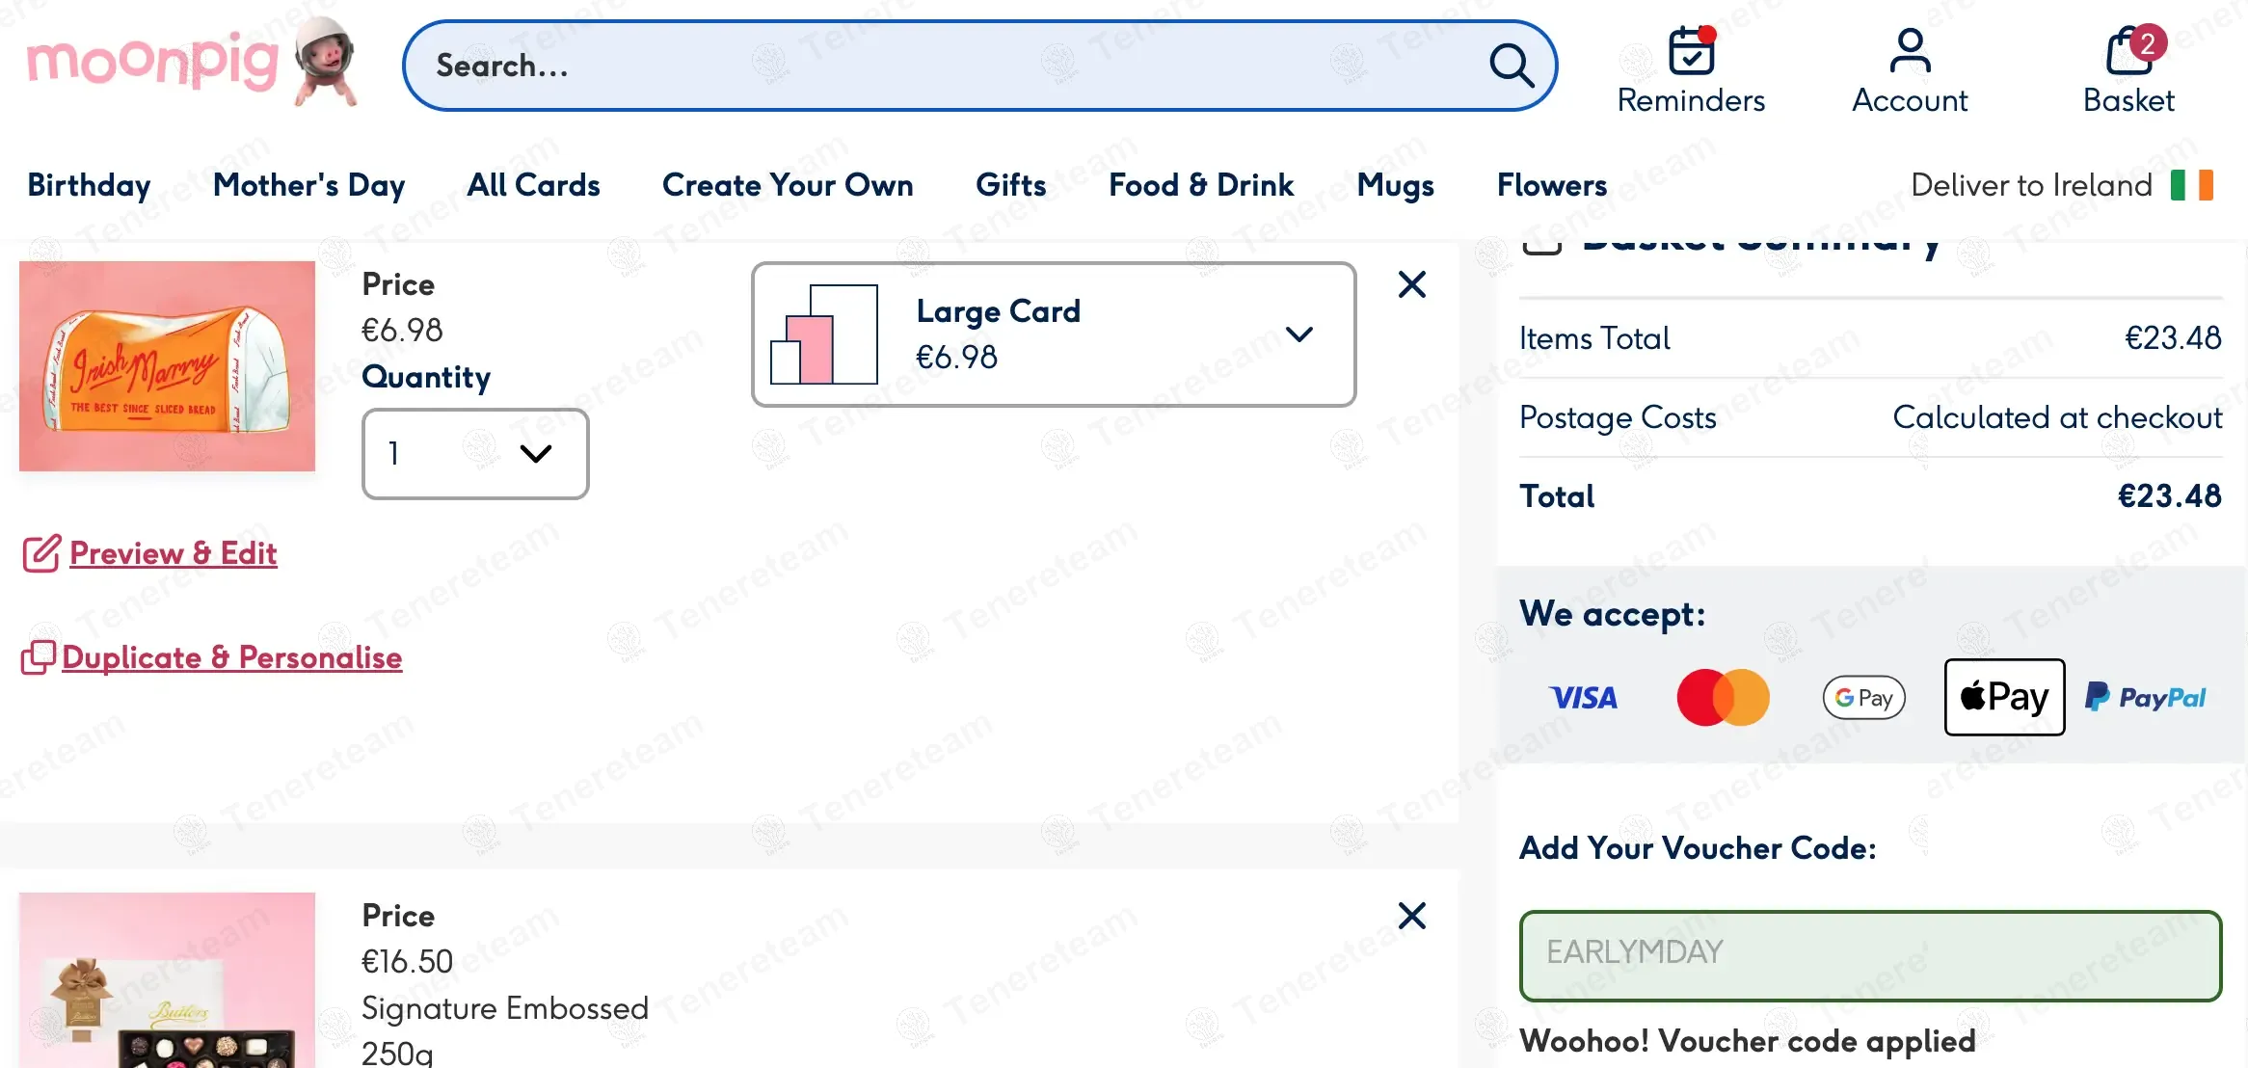Viewport: 2248px width, 1068px height.
Task: Click the Preview & Edit link
Action: (174, 553)
